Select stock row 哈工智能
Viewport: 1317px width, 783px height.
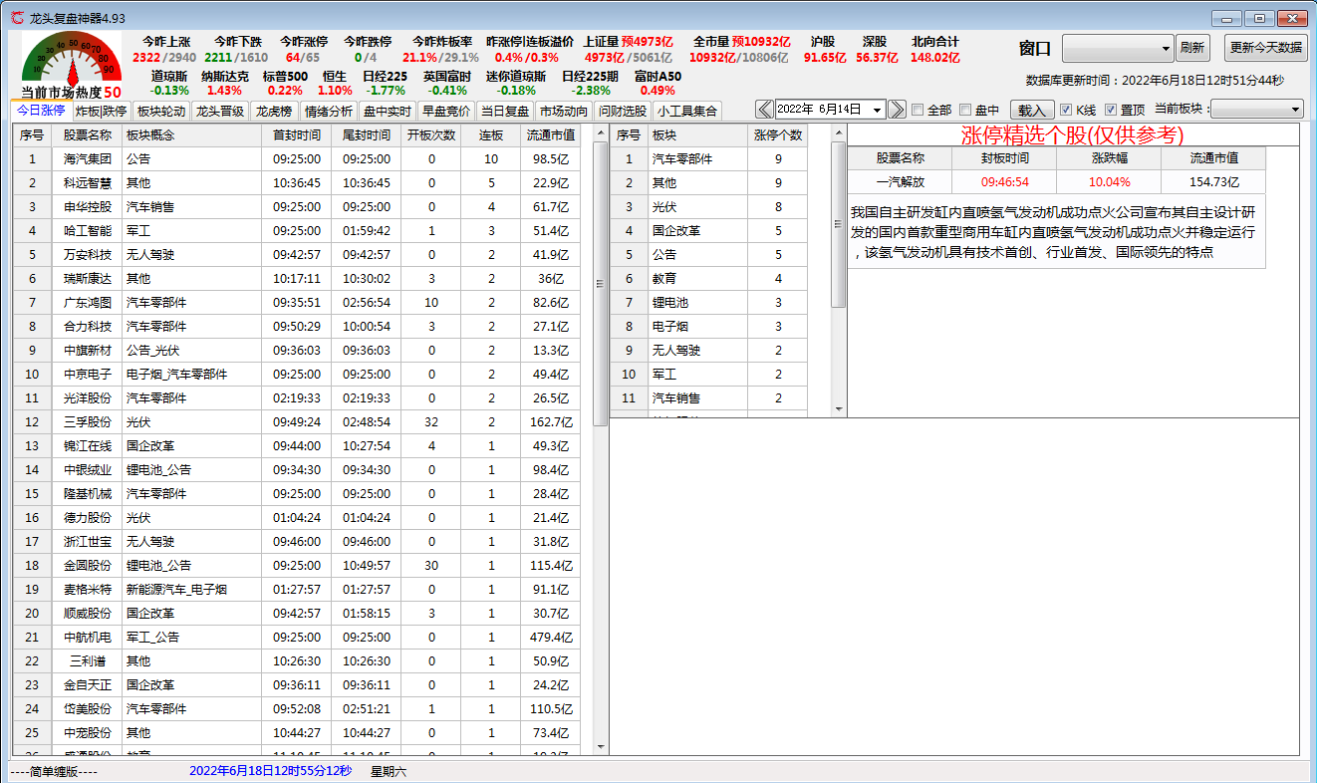297,230
